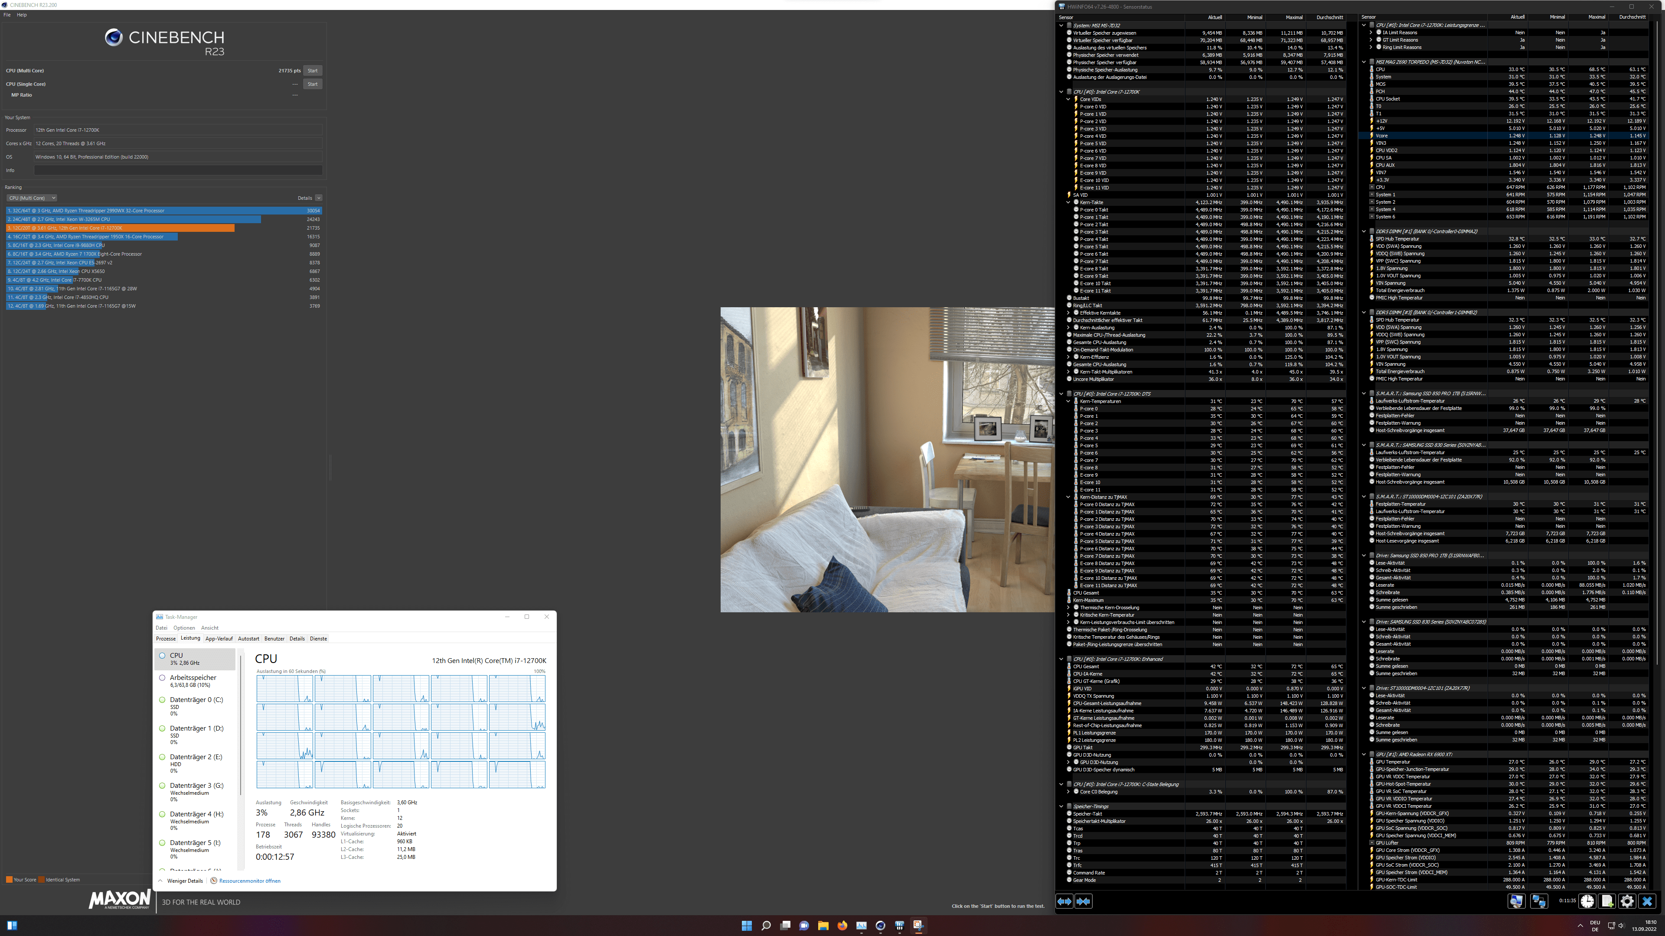Viewport: 1665px width, 936px height.
Task: Click Ressourcenmonitor gauge icon in Task-Manager
Action: point(214,881)
